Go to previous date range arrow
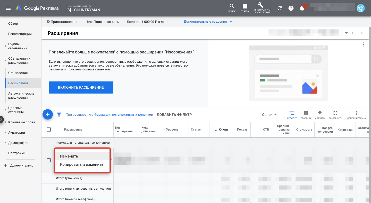The height and width of the screenshot is (203, 371). (x=353, y=33)
